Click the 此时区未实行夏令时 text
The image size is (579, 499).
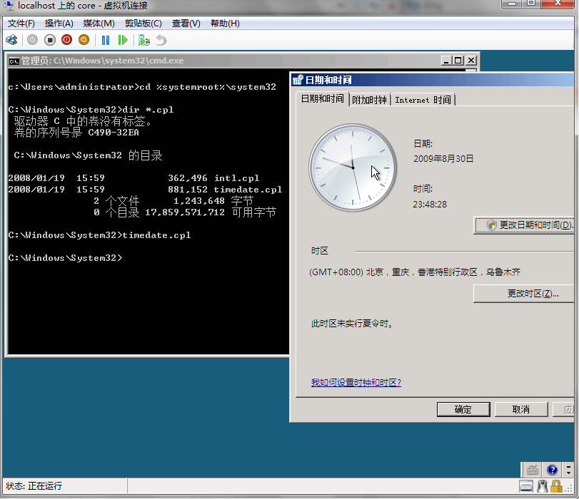[x=353, y=324]
